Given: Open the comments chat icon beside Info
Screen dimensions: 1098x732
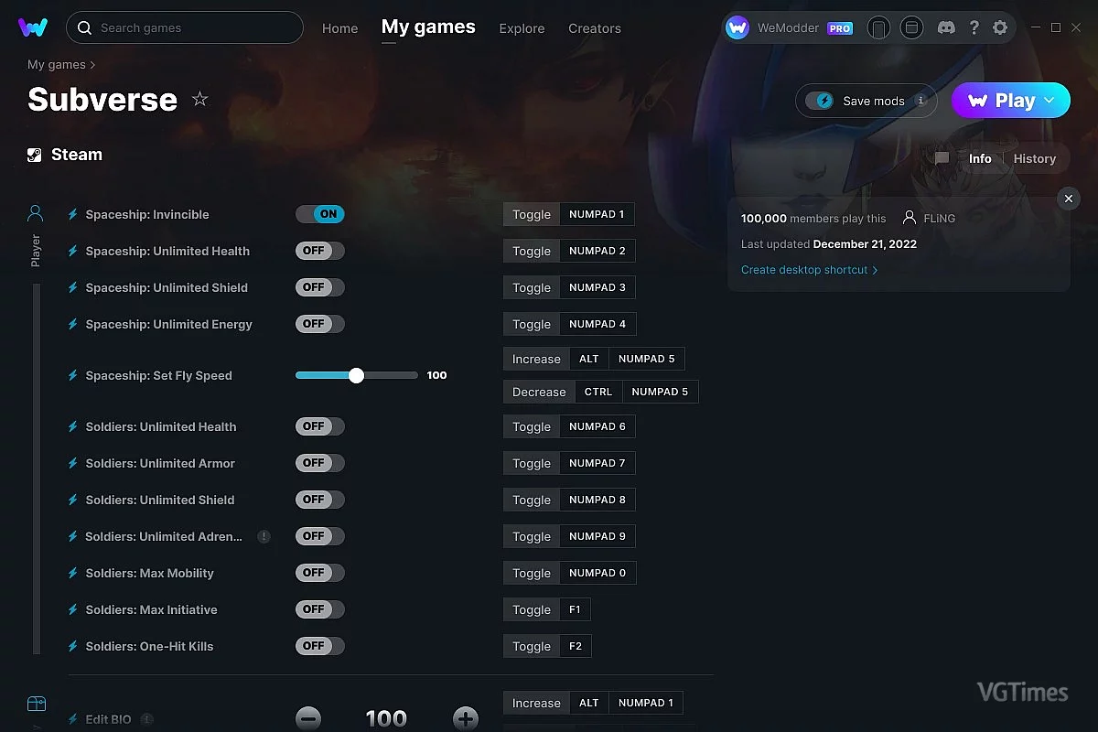Looking at the screenshot, I should [942, 158].
